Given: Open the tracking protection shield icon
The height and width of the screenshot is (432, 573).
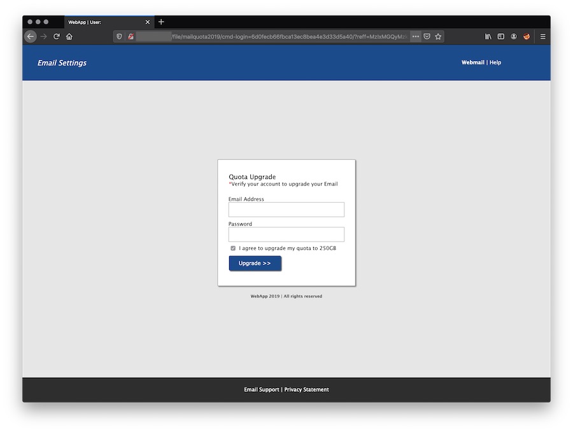Looking at the screenshot, I should tap(119, 36).
